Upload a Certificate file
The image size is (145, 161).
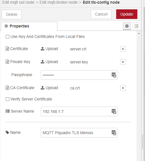tap(49, 49)
